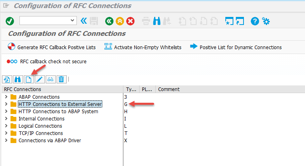The width and height of the screenshot is (305, 166).
Task: Click Generate RFC Callback Positive Lists
Action: (52, 47)
